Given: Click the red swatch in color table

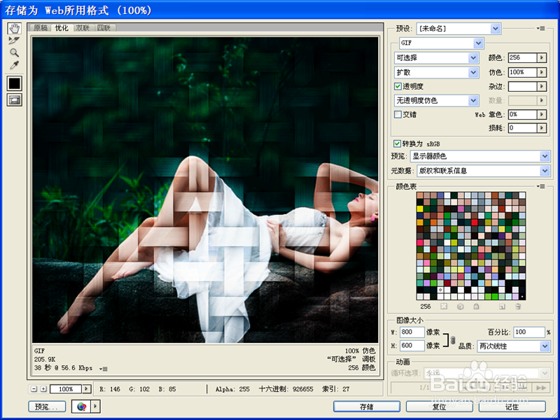Looking at the screenshot, I should coord(475,222).
